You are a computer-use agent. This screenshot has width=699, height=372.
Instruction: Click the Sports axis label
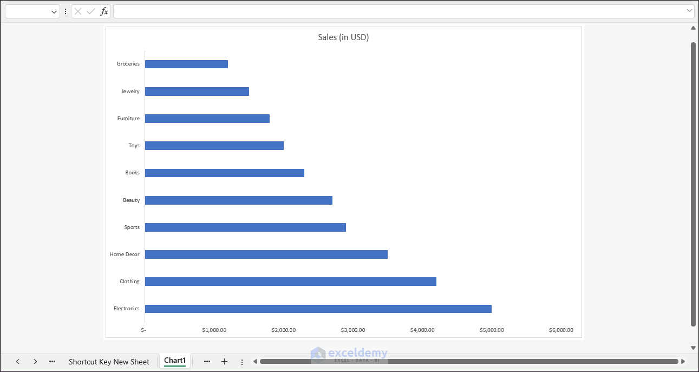click(132, 227)
